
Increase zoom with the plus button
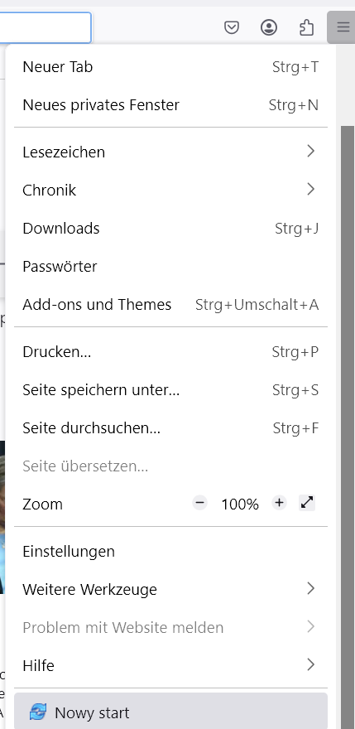279,503
